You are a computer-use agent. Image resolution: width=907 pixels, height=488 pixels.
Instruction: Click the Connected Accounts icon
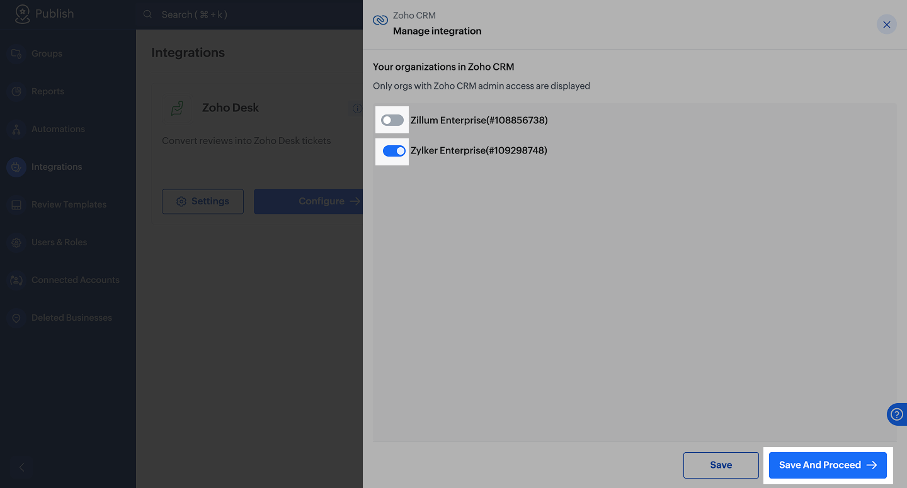[16, 280]
